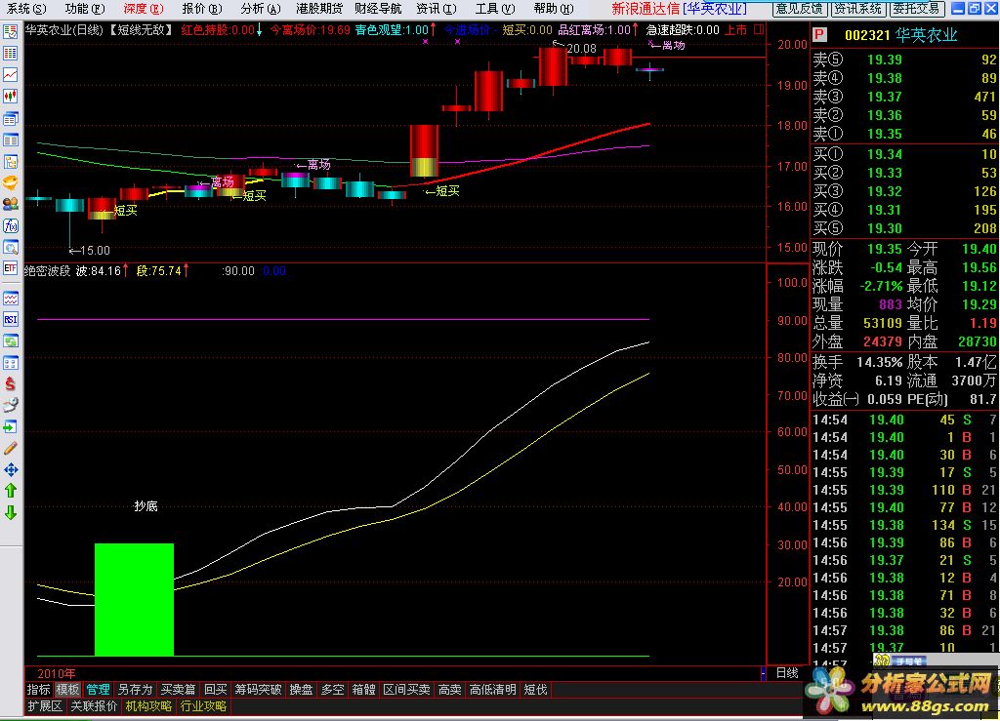Image resolution: width=1000 pixels, height=721 pixels.
Task: Open the 财经导航 menu
Action: click(378, 8)
